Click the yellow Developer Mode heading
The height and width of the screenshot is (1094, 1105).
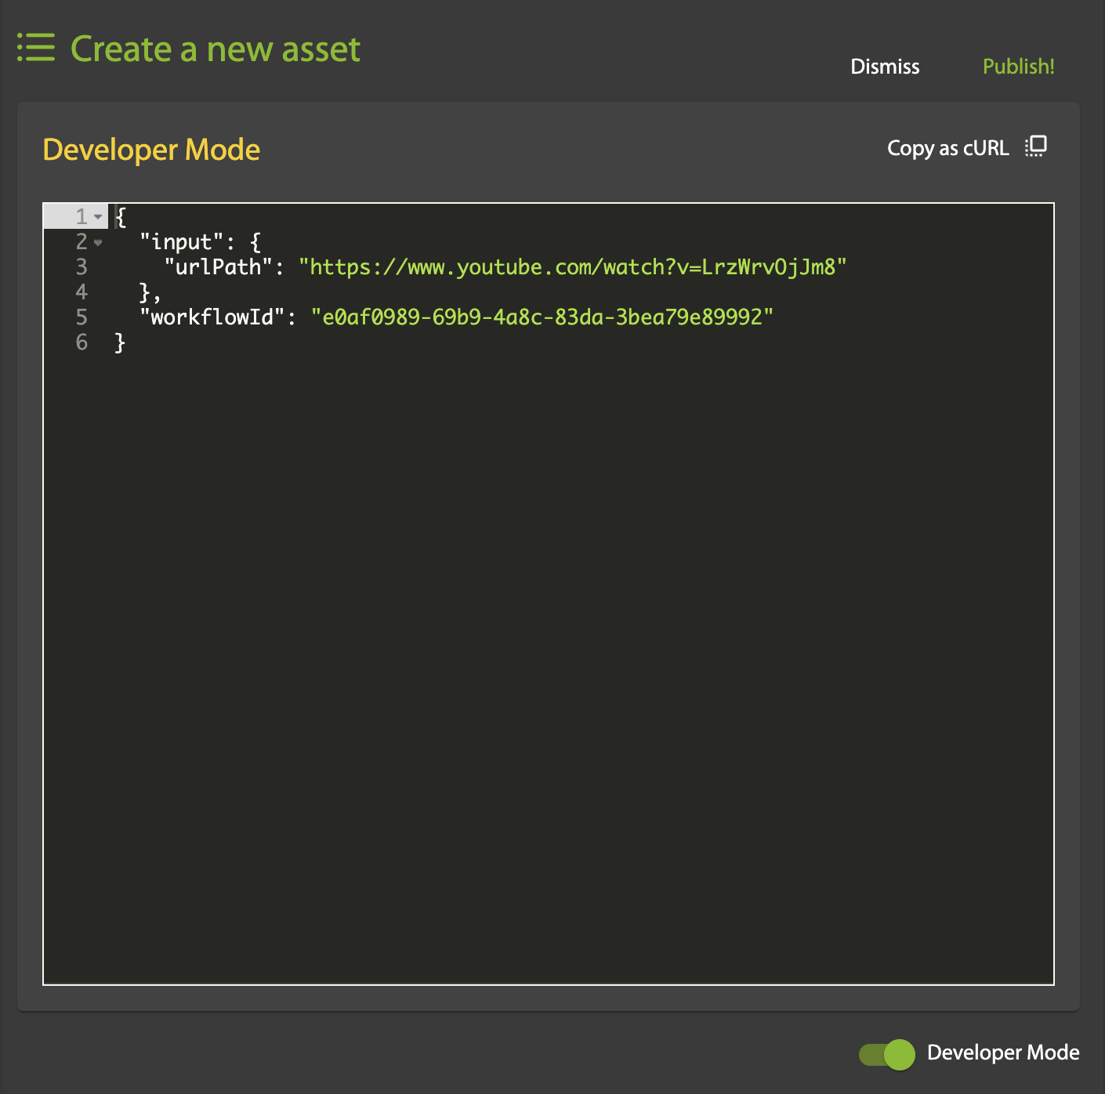(x=151, y=150)
